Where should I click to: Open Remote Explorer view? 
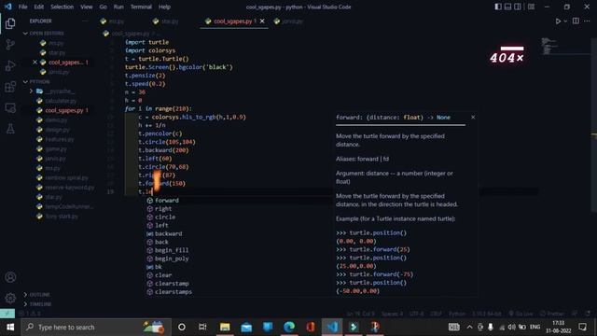click(x=10, y=108)
